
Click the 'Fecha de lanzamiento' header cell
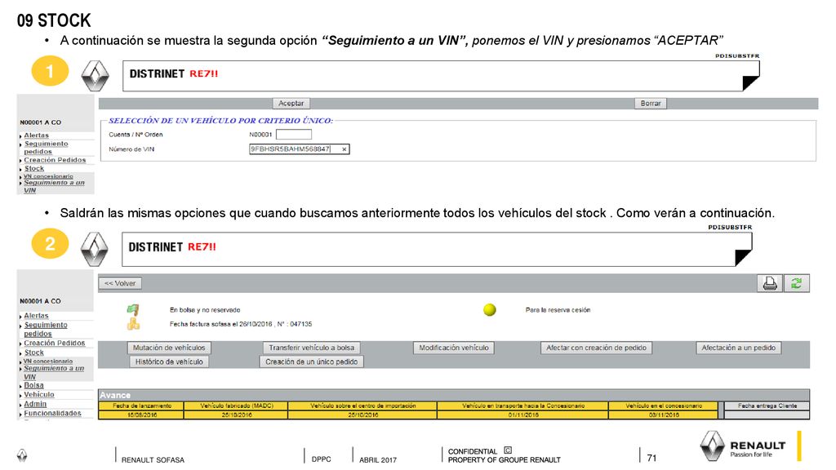coord(142,406)
